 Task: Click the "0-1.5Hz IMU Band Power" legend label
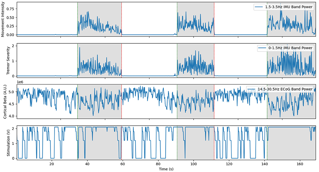click(x=290, y=48)
